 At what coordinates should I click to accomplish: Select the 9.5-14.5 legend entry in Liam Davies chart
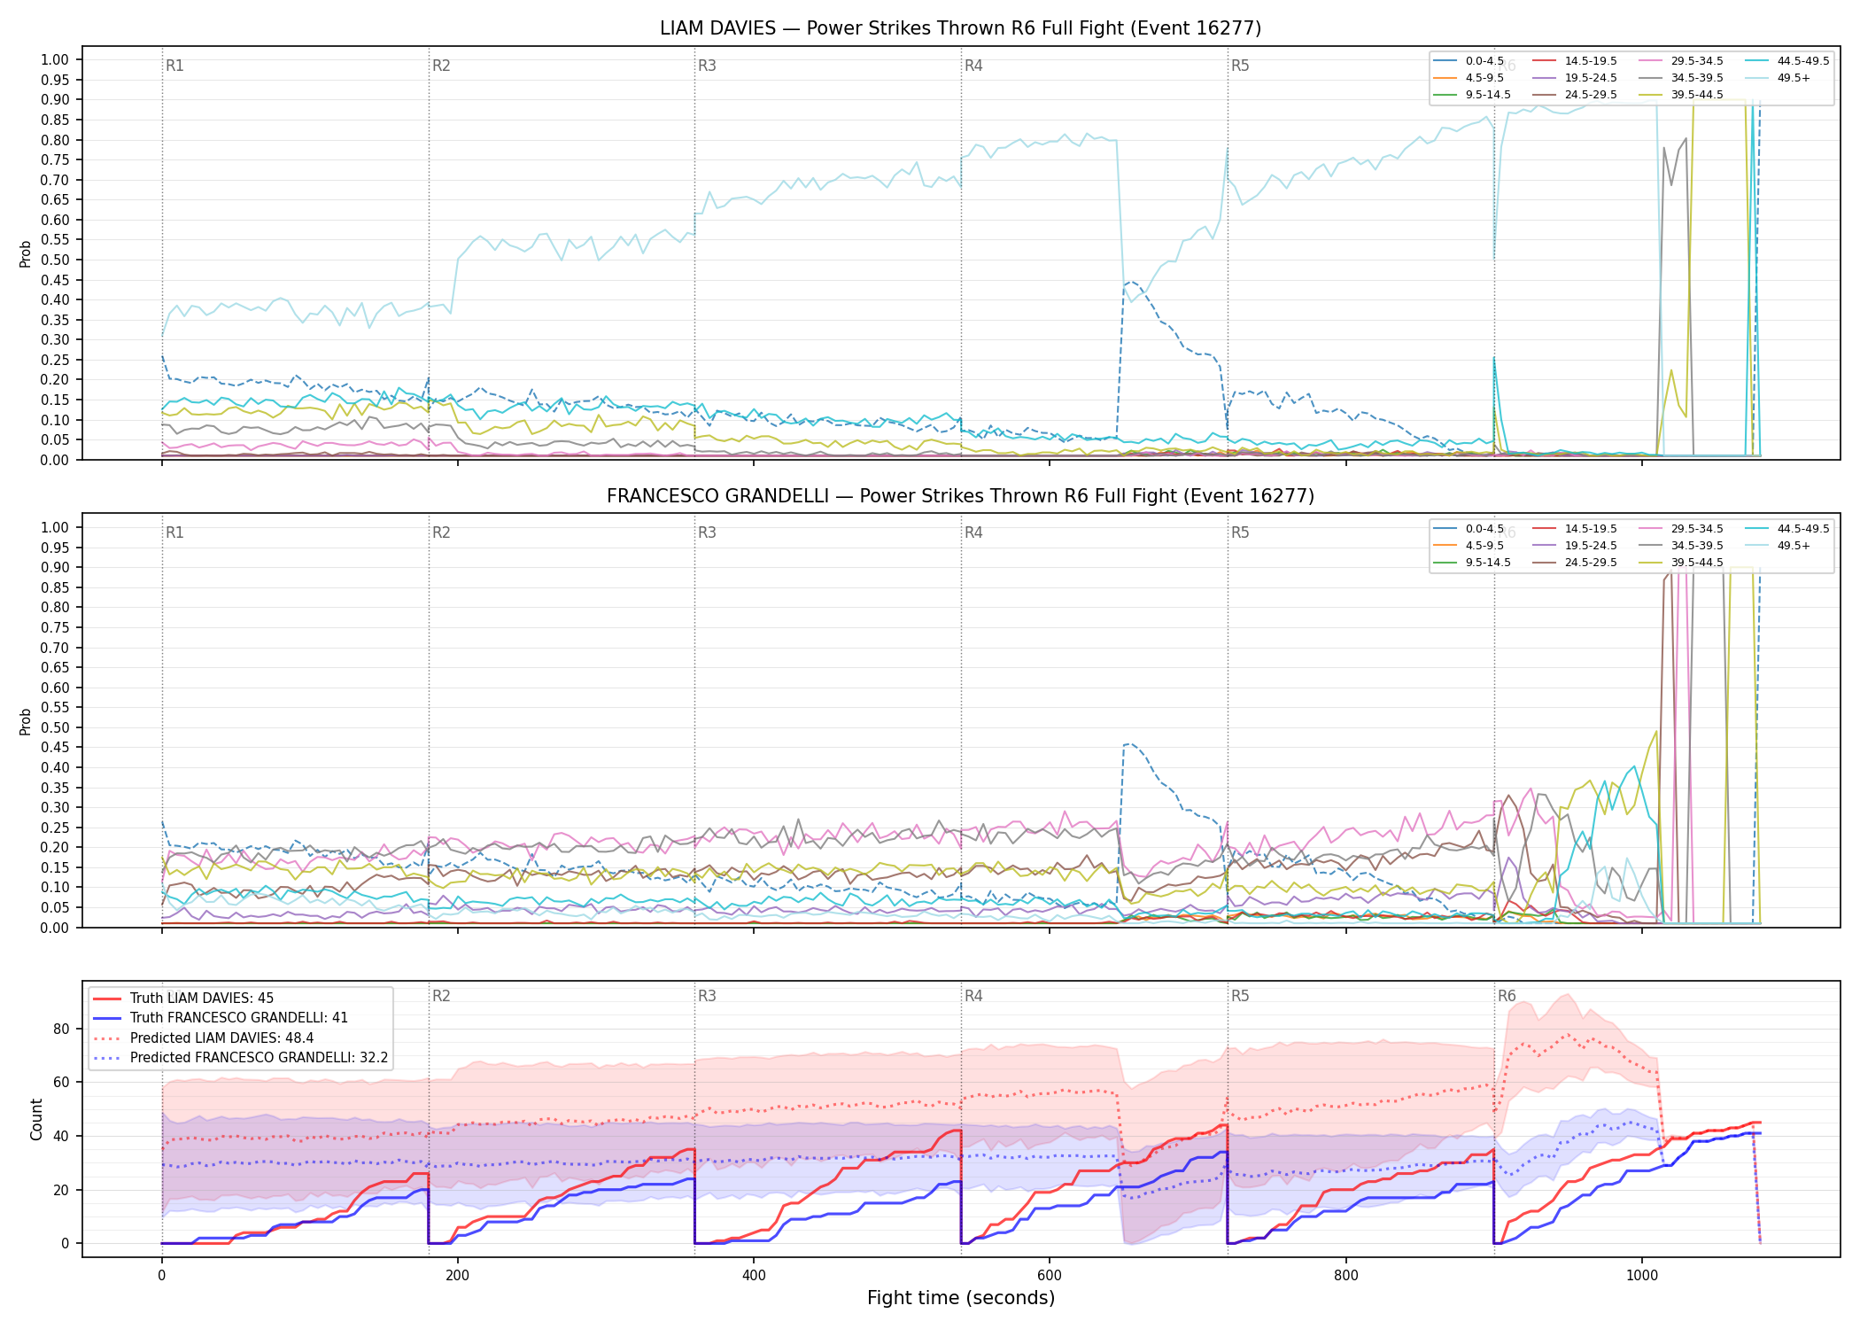click(1473, 95)
